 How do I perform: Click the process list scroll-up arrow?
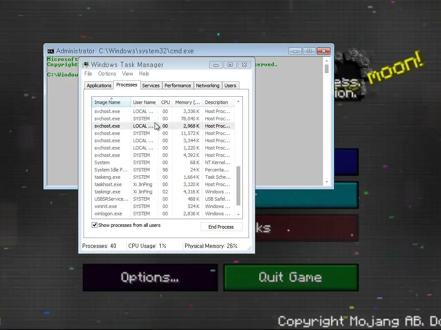pos(238,101)
